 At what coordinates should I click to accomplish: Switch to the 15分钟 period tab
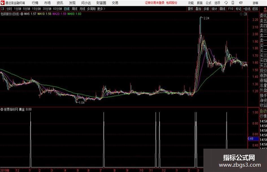point(36,9)
